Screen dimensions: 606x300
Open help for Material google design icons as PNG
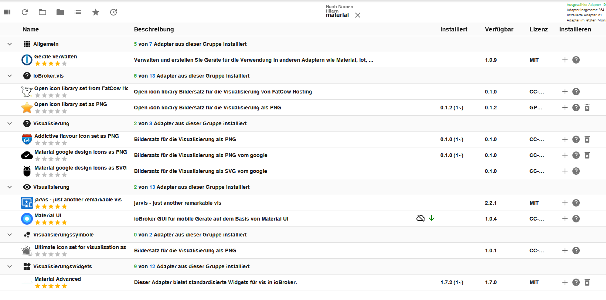tap(576, 155)
